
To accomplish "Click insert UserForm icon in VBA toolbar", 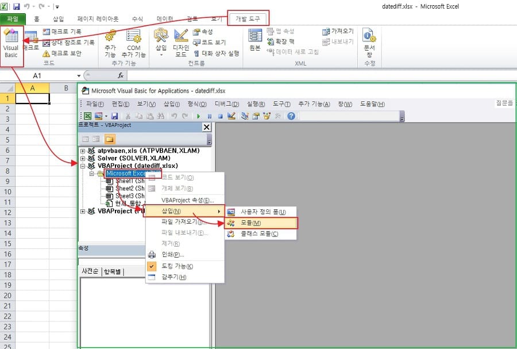I will coord(98,116).
